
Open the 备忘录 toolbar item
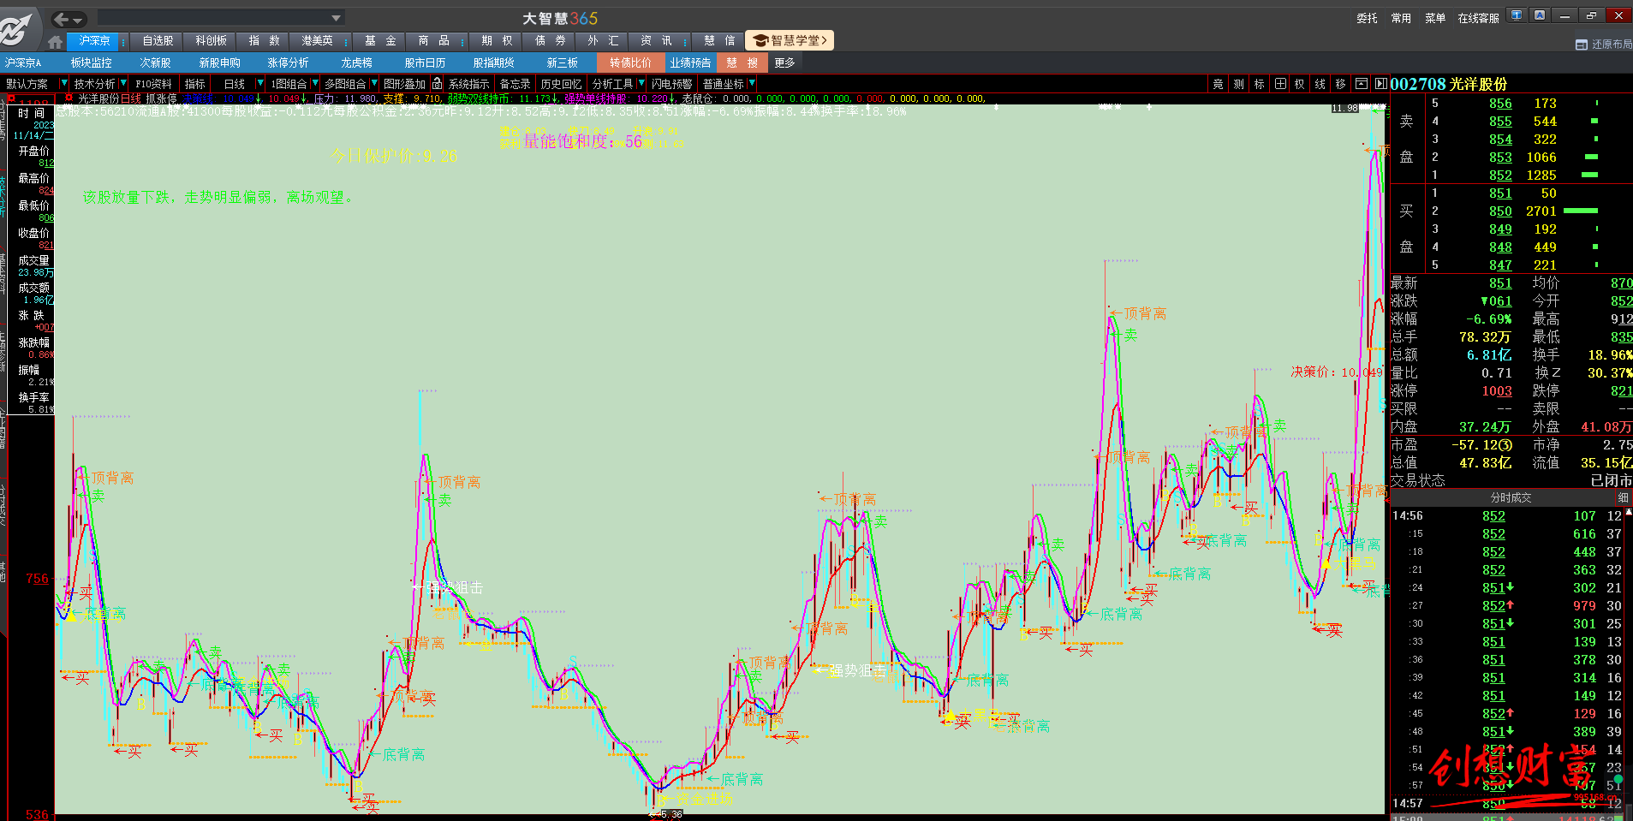(x=515, y=84)
